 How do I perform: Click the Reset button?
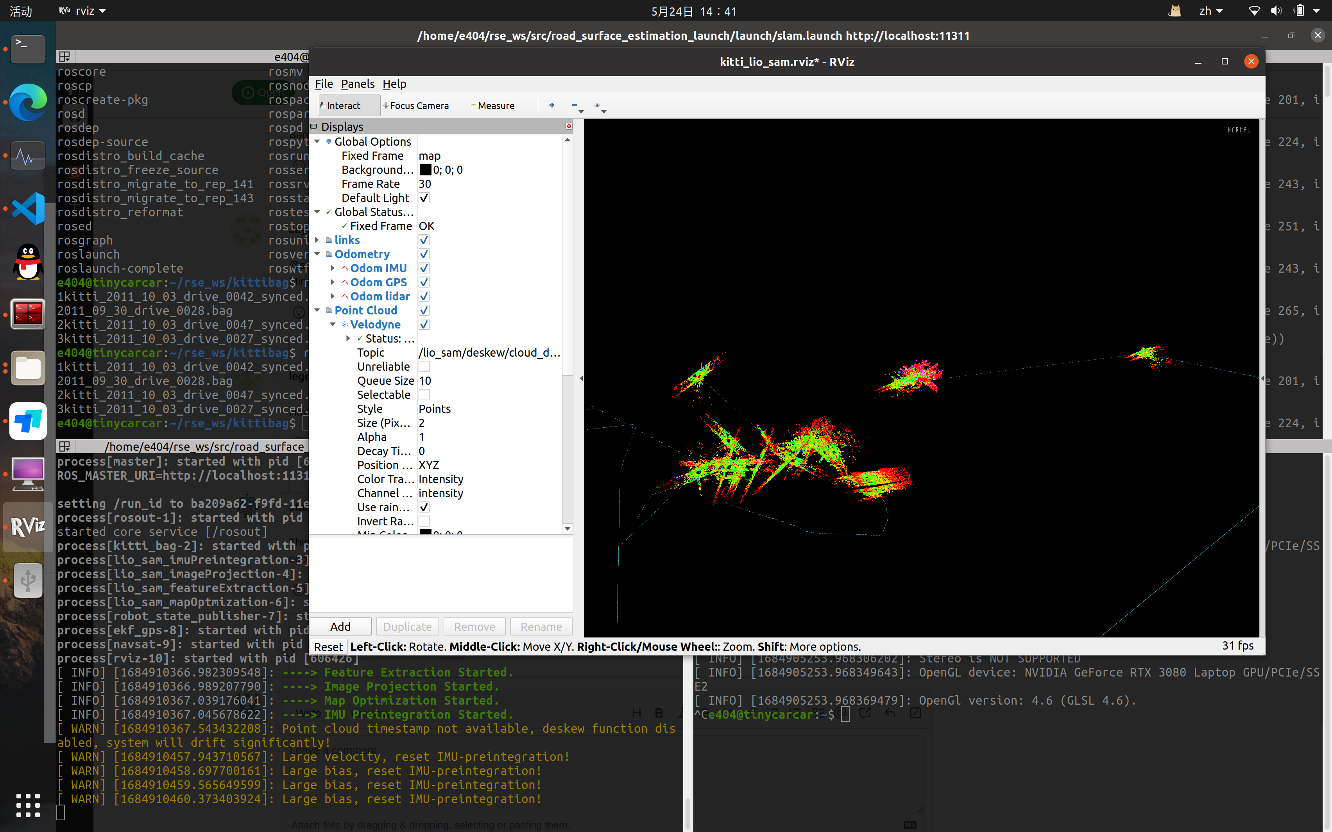click(329, 646)
